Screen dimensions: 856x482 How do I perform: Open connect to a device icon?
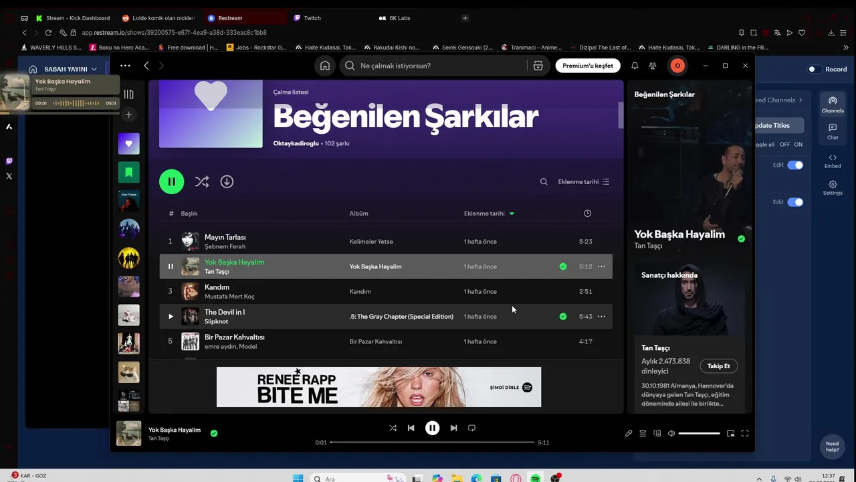pyautogui.click(x=657, y=433)
